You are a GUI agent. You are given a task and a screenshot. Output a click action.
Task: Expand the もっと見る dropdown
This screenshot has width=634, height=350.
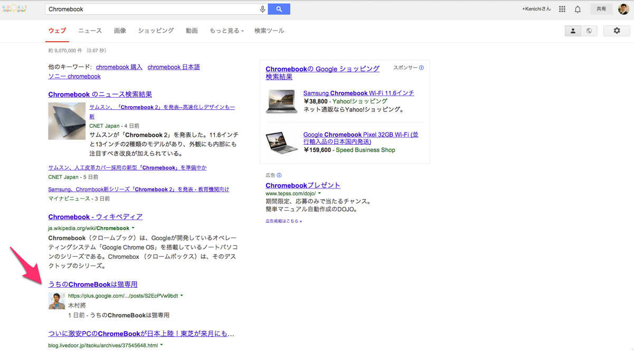coord(226,31)
